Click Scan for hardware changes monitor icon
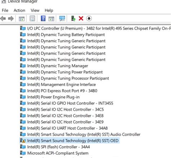This screenshot has height=158, width=171. coord(62,18)
